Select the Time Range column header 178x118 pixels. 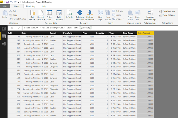(x=129, y=33)
